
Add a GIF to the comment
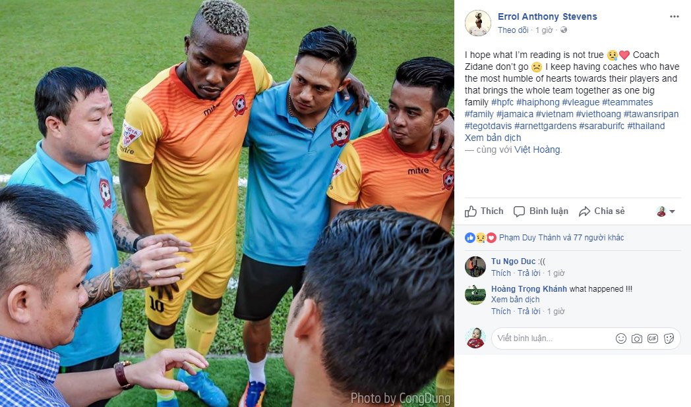pos(653,339)
